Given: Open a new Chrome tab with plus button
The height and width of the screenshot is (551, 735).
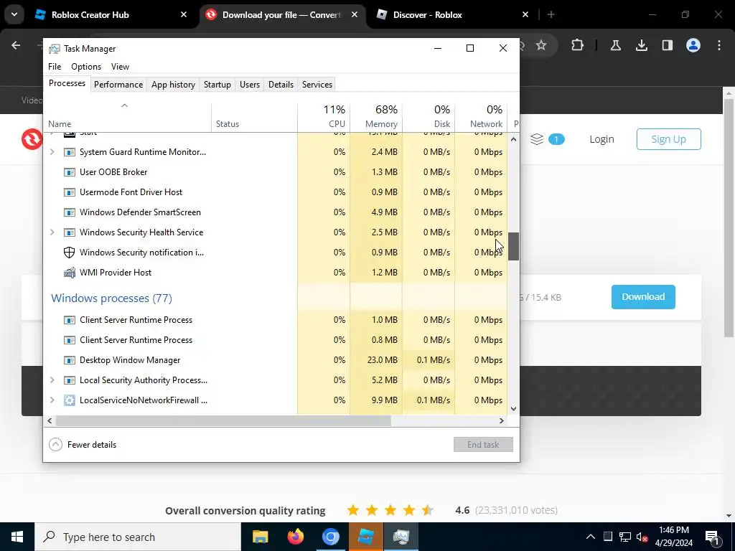Looking at the screenshot, I should point(551,14).
